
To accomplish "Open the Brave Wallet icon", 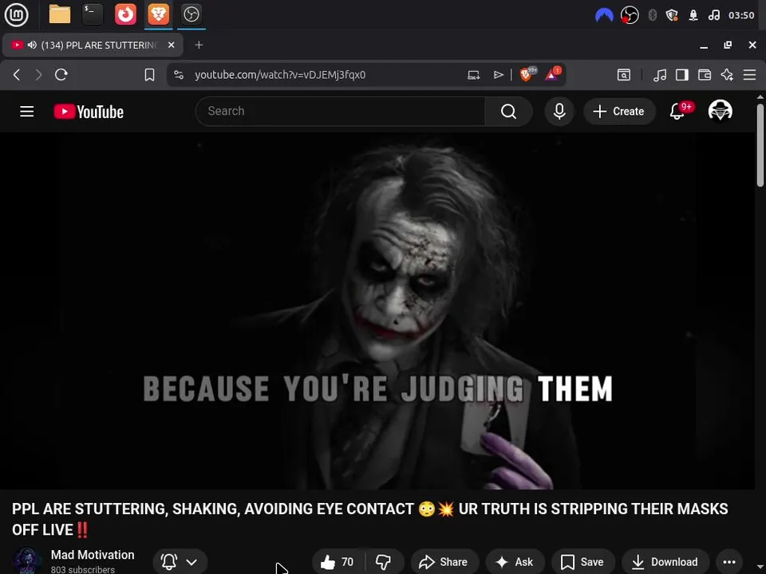I will click(705, 75).
